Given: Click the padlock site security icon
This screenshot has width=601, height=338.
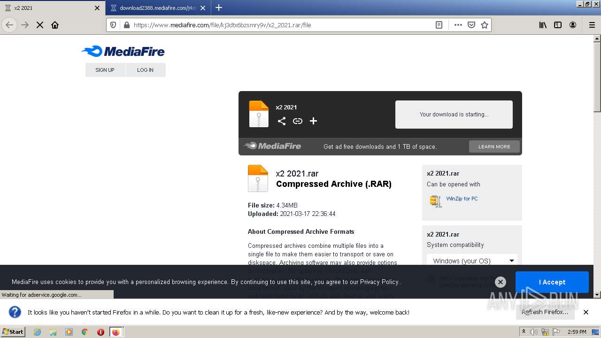Looking at the screenshot, I should (x=126, y=25).
